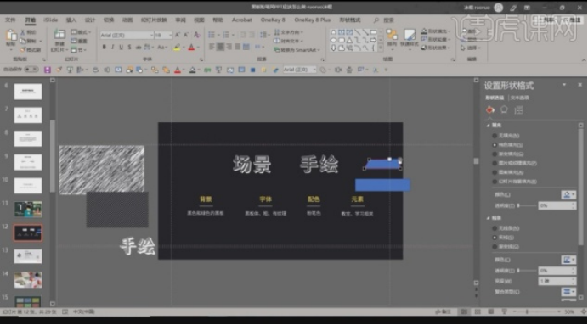Viewport: 588px width, 325px height.
Task: Select slide 14 thumbnail
Action: coord(28,280)
